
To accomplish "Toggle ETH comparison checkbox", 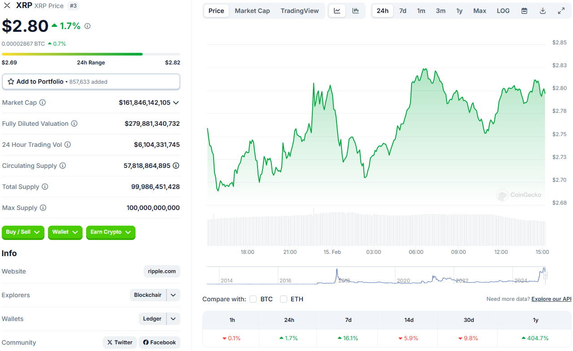I will click(284, 299).
